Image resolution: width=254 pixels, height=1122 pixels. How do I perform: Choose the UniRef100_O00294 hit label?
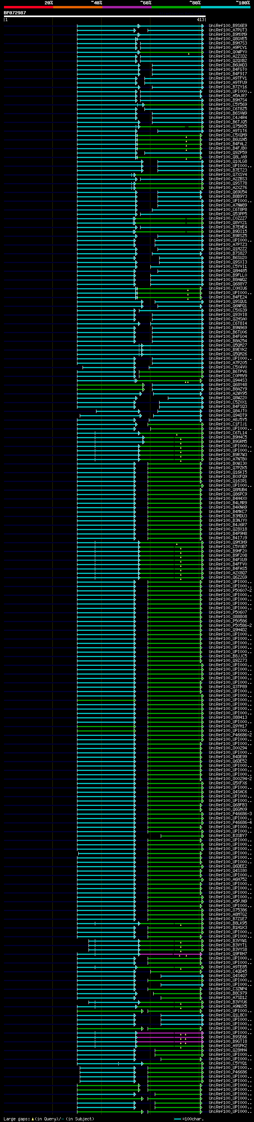point(228,748)
